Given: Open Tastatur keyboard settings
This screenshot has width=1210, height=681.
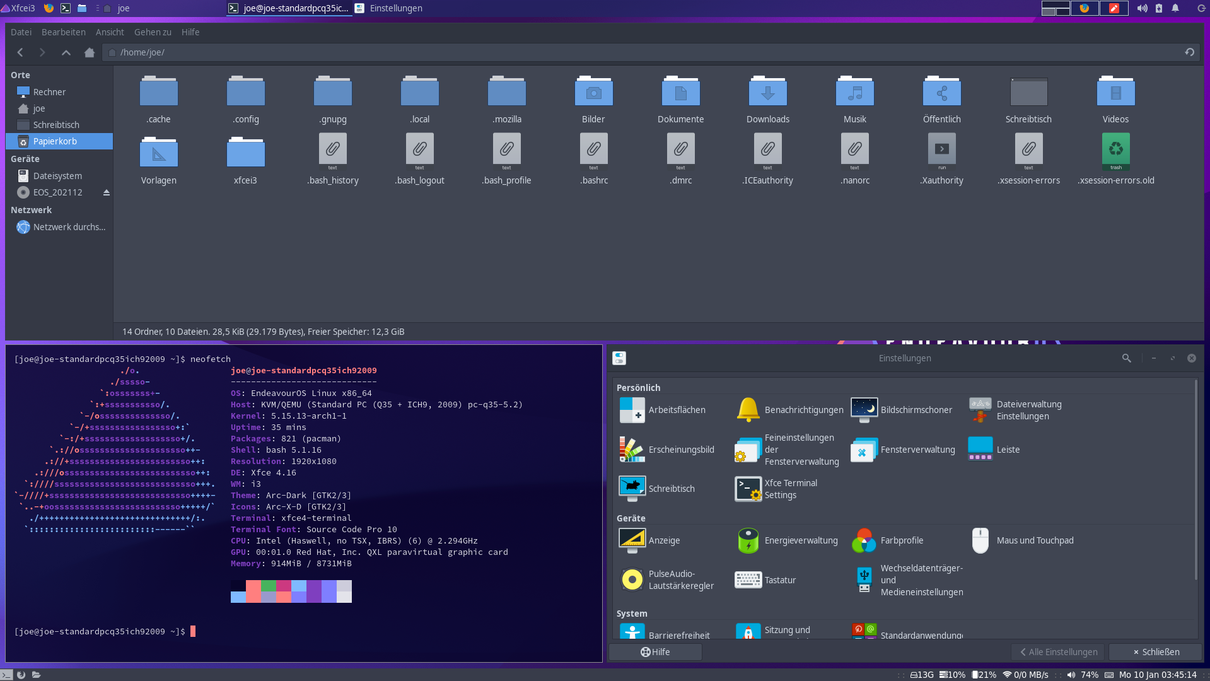Looking at the screenshot, I should (x=766, y=579).
